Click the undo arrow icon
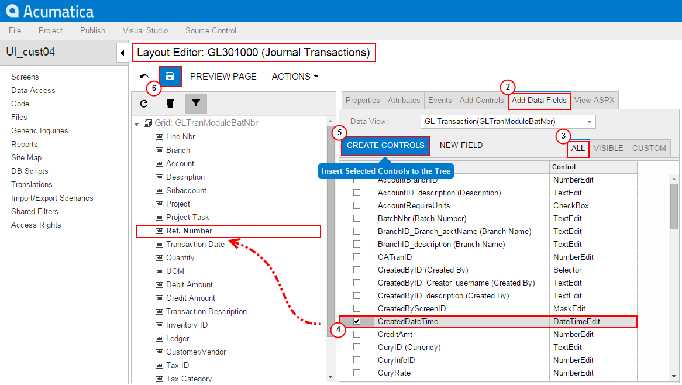 click(144, 77)
